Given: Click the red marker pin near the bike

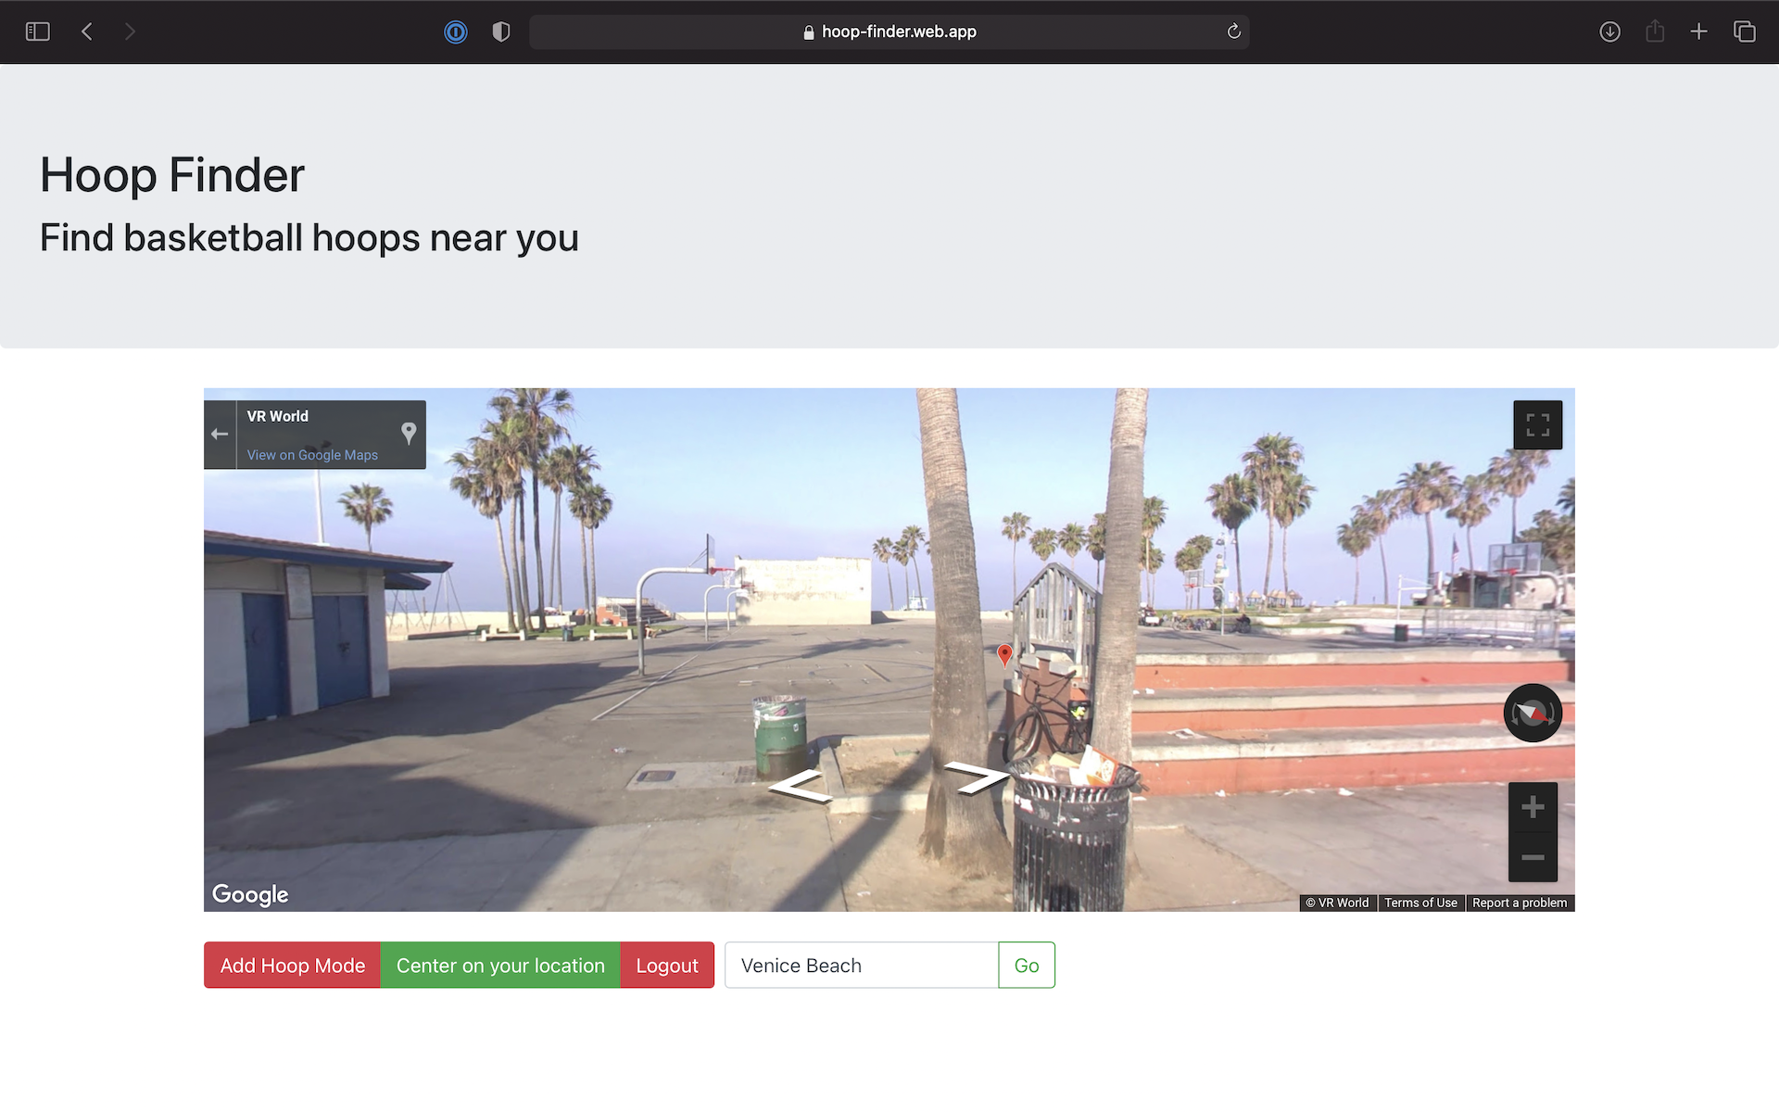Looking at the screenshot, I should coord(1004,655).
